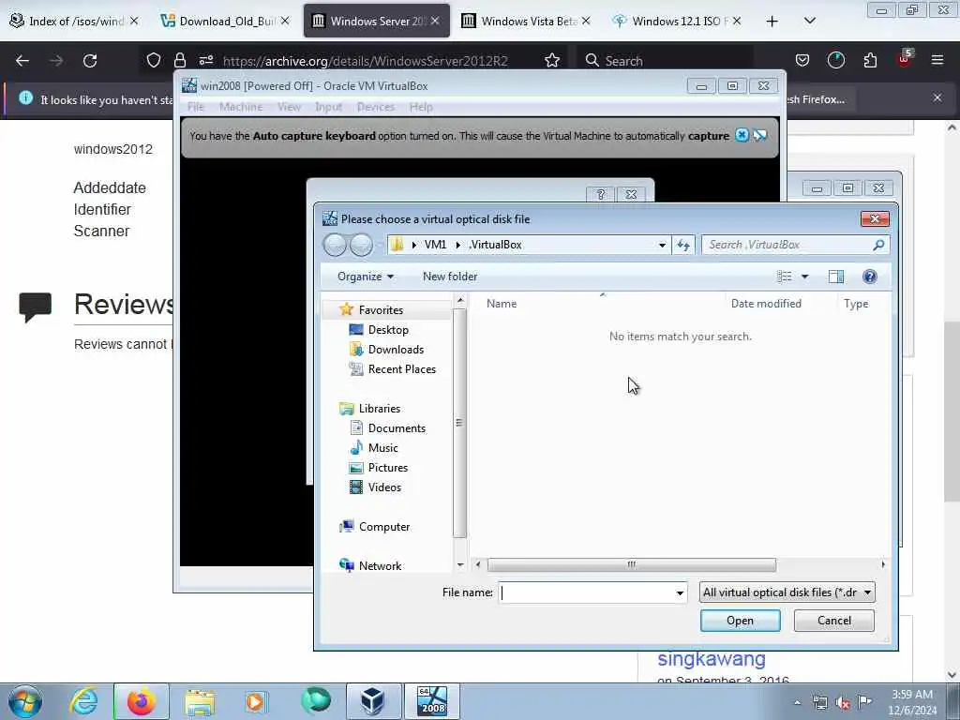The image size is (960, 720).
Task: Go back in the file dialog navigation
Action: coord(335,245)
